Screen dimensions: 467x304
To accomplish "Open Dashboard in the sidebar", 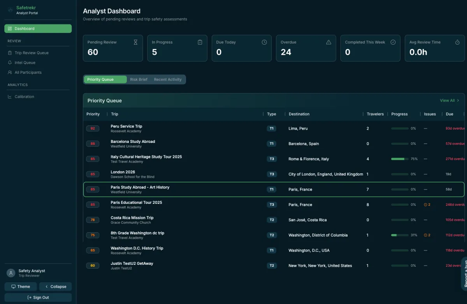I will point(38,29).
